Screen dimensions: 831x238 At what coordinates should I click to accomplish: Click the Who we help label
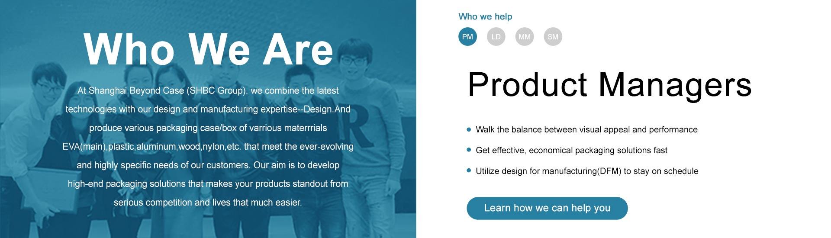tap(485, 17)
